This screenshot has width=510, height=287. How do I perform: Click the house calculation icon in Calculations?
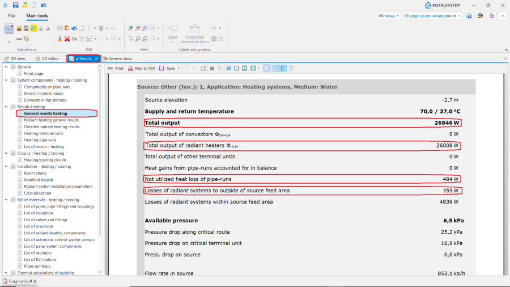(x=26, y=28)
